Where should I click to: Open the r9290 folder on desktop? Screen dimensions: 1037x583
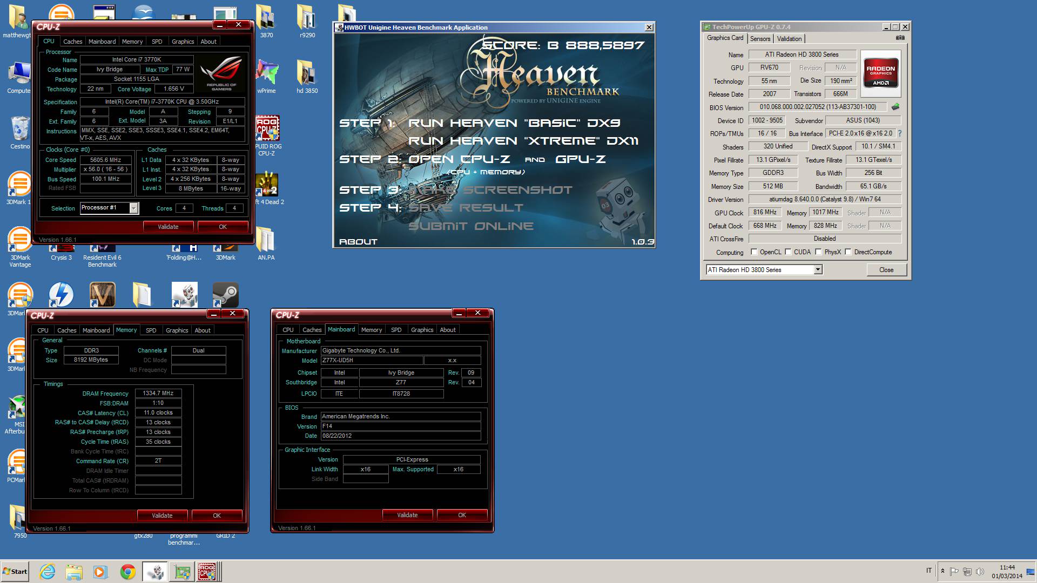pyautogui.click(x=307, y=22)
